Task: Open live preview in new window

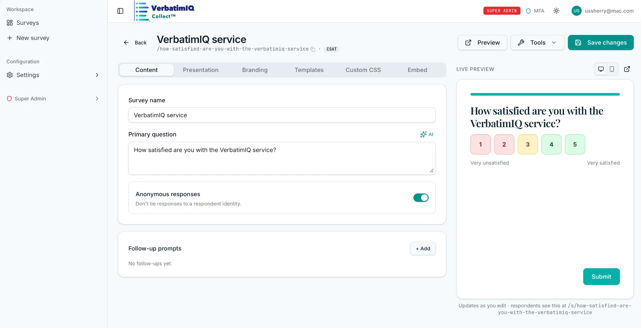Action: pos(627,69)
